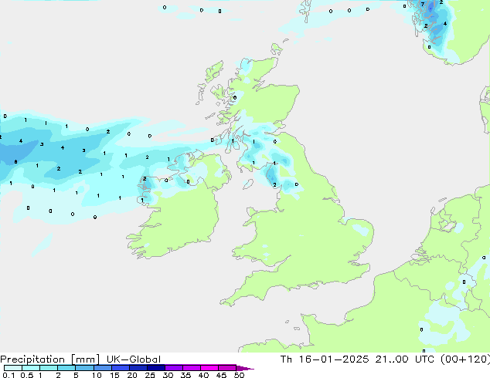Select the 35–40 mm legend color swatch
Screen dimensions: 490x378
click(191, 368)
